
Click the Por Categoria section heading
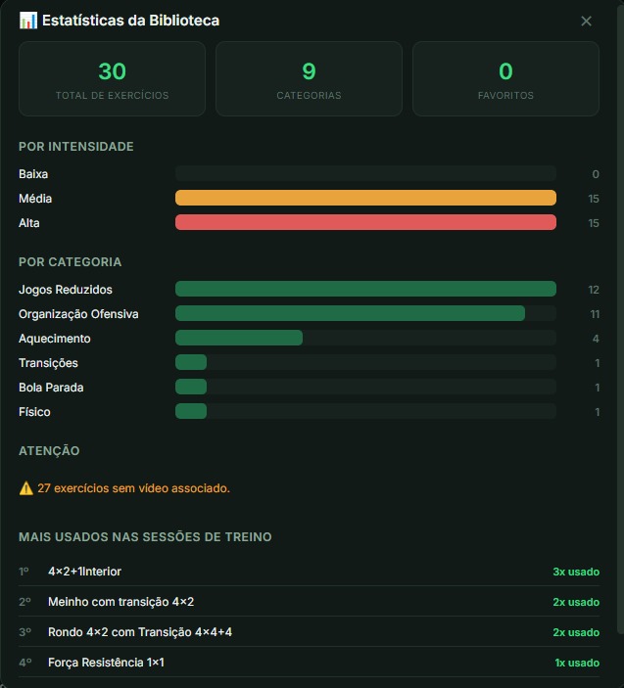point(70,262)
